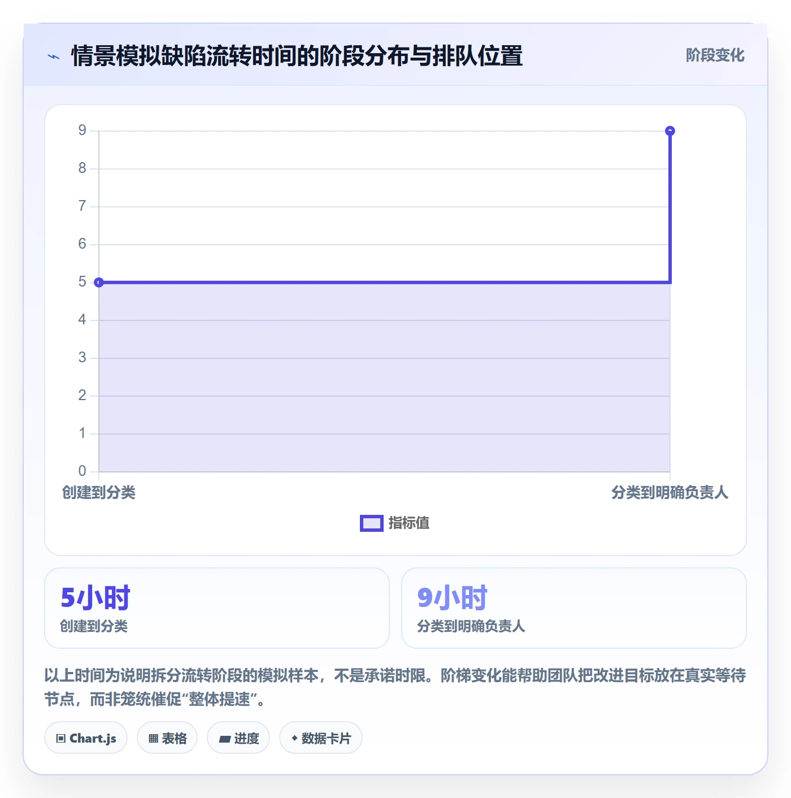Click the 指标值 legend color swatch
Viewport: 791px width, 798px height.
coord(372,523)
